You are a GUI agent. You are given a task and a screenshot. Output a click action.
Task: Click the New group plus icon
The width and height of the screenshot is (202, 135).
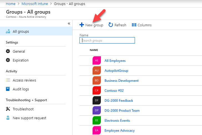tap(82, 25)
